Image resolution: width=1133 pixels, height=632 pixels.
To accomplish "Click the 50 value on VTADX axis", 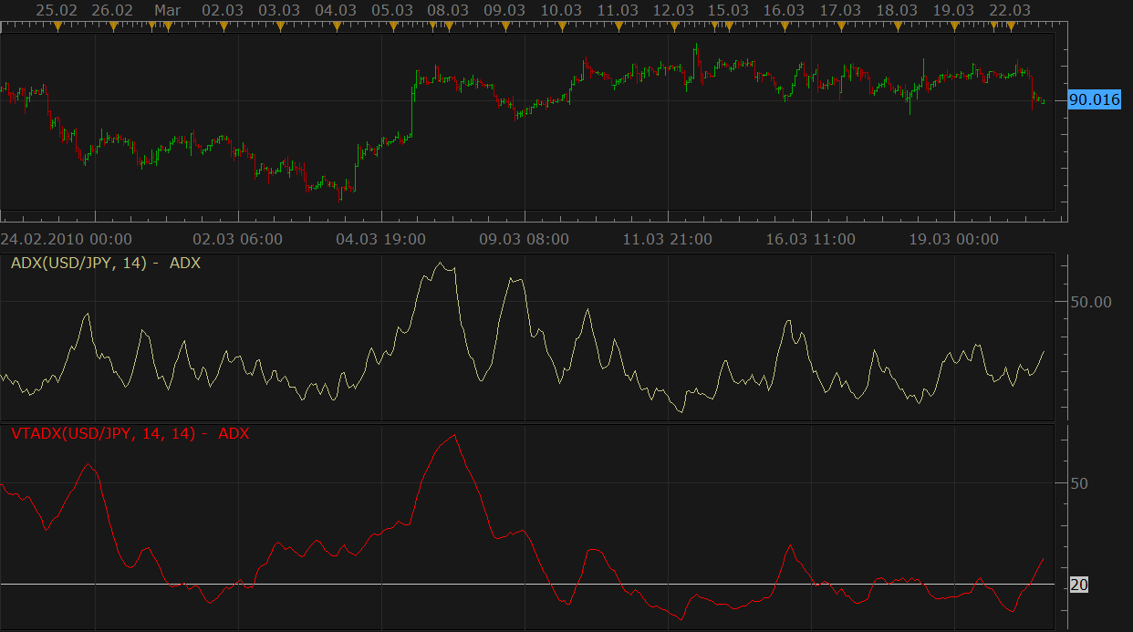I will coord(1078,483).
